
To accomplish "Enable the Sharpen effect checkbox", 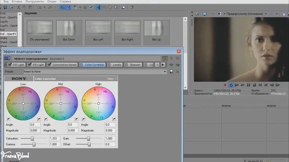I will [x=126, y=65].
